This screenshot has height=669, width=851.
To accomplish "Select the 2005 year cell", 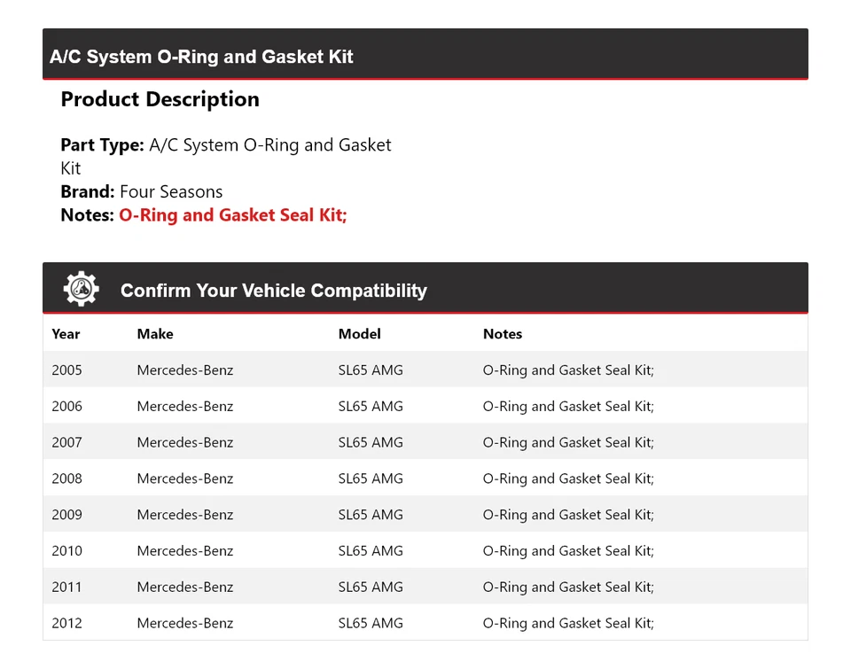I will [66, 370].
